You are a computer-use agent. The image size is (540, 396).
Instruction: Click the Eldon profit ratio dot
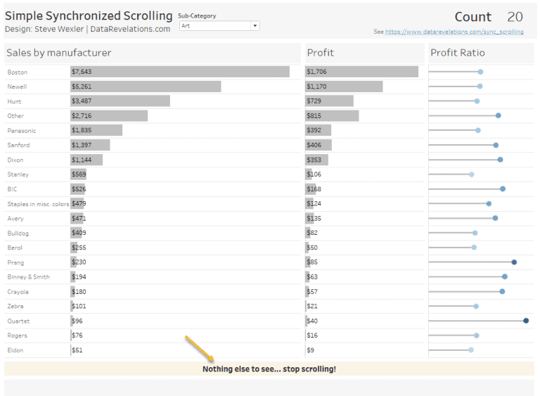coord(471,350)
